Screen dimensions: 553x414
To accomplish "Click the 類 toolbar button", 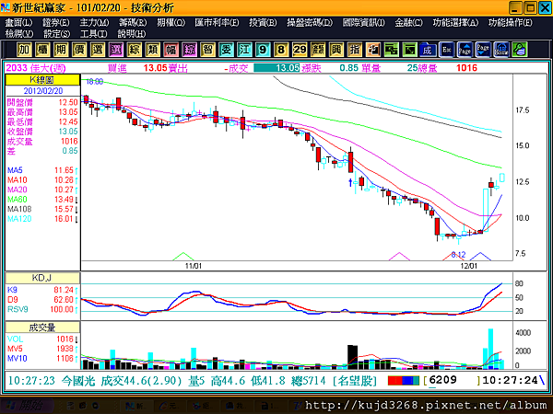I will click(x=153, y=50).
